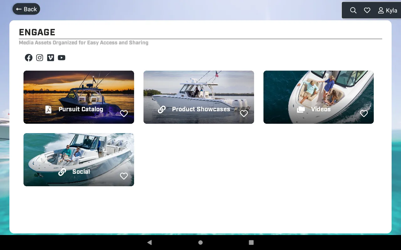This screenshot has height=250, width=401.
Task: Tap Android home circle button
Action: [200, 242]
